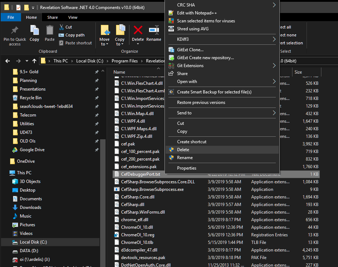Click the Recycle Bin icon in Quick access

point(15,98)
